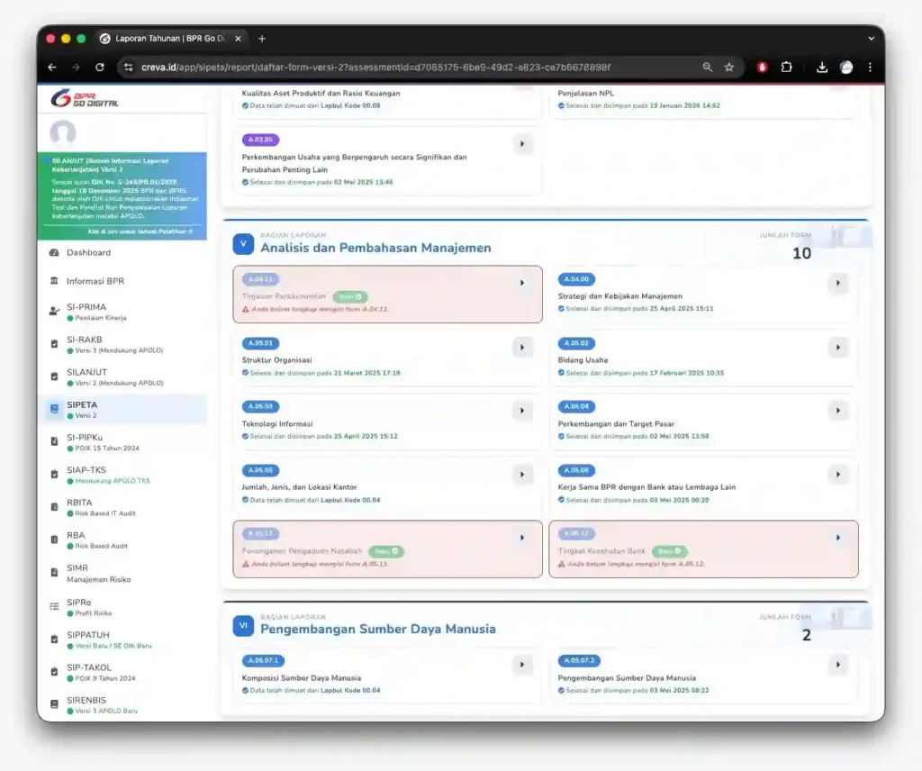Open the Struktur Organisasi form arrow
Viewport: 922px width, 771px height.
pyautogui.click(x=522, y=348)
